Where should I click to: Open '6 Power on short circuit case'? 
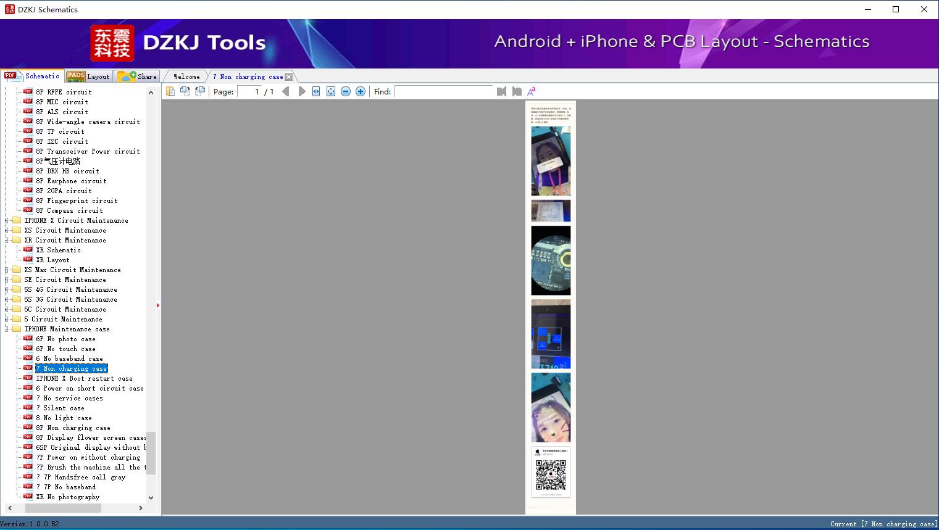click(90, 388)
